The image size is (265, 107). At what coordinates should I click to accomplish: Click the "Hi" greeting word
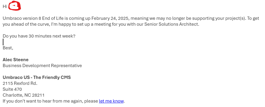5,7
